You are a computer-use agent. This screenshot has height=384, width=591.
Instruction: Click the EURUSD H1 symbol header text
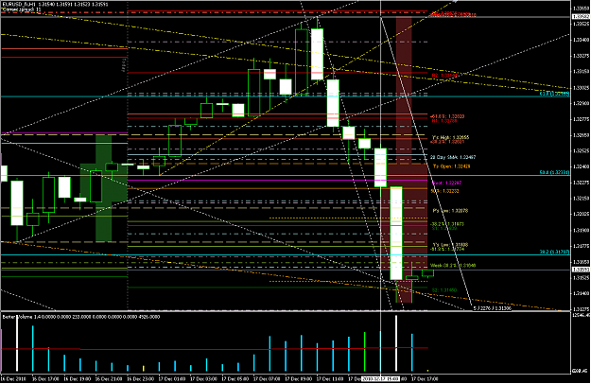pos(55,5)
